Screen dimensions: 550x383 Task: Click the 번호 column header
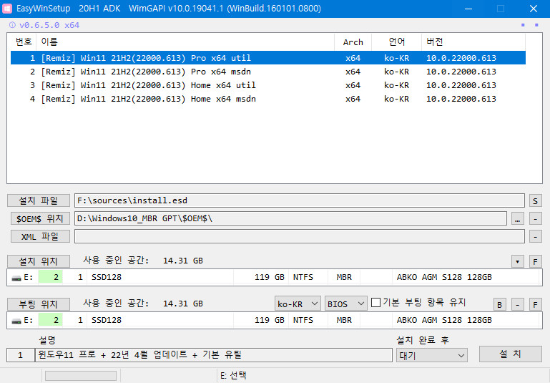click(24, 42)
